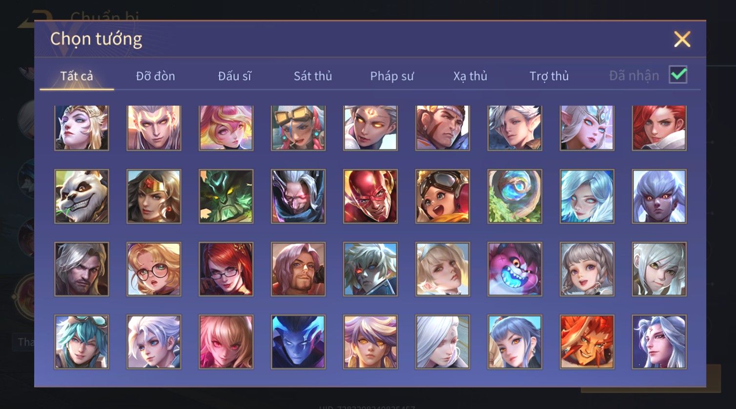Close the Chọn tướng dialog
This screenshot has width=736, height=409.
tap(682, 39)
